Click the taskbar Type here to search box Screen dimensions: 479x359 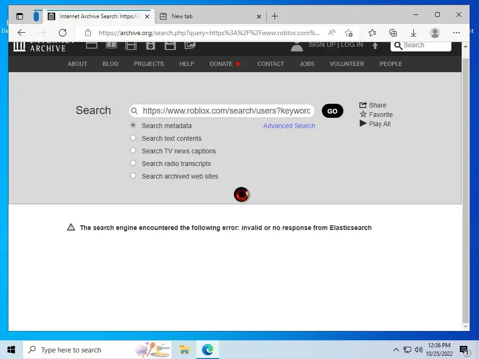click(x=97, y=350)
